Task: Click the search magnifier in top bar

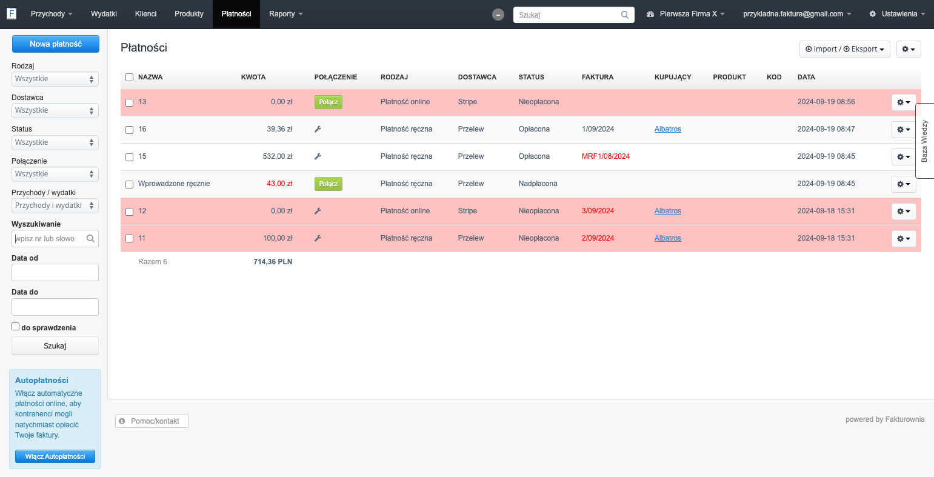Action: (x=625, y=15)
